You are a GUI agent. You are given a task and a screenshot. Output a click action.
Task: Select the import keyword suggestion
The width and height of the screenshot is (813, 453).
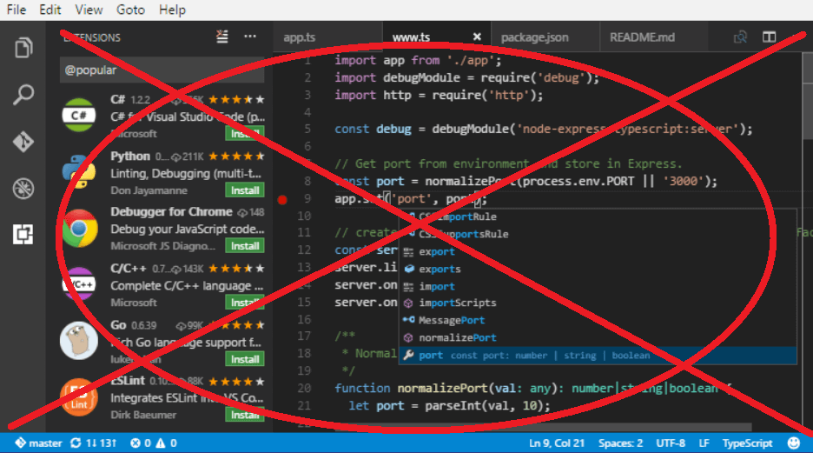click(x=598, y=286)
